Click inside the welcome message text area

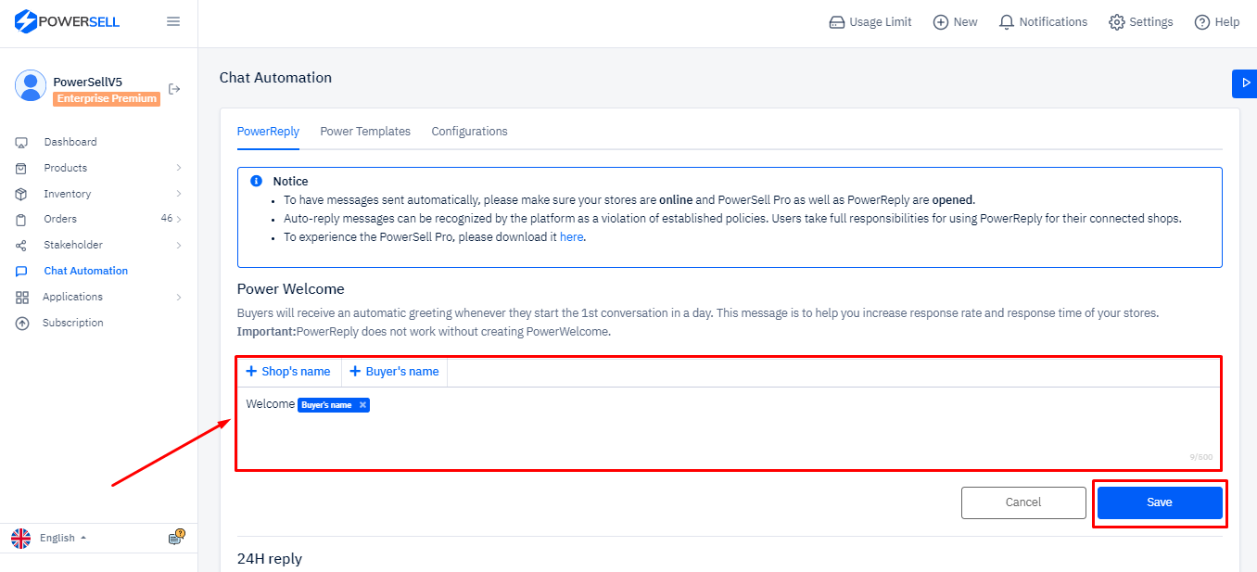pos(728,427)
